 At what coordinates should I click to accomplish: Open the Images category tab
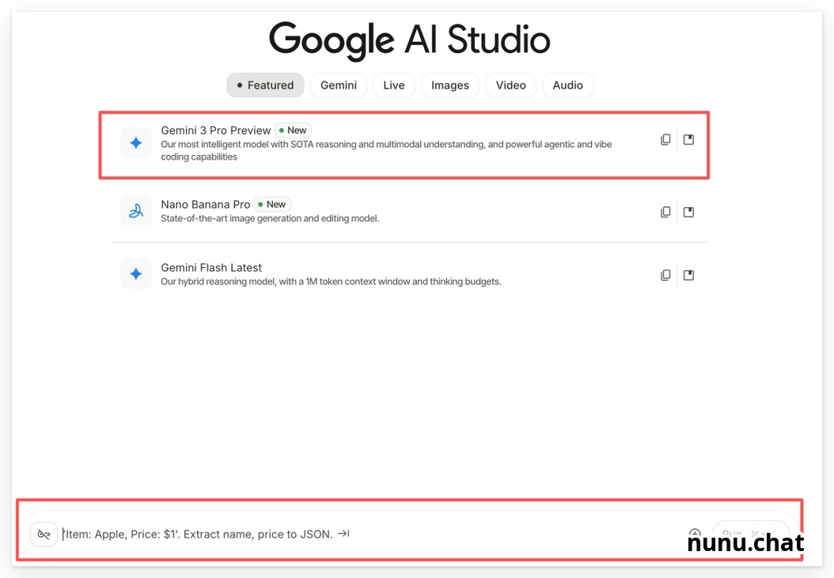click(x=449, y=85)
